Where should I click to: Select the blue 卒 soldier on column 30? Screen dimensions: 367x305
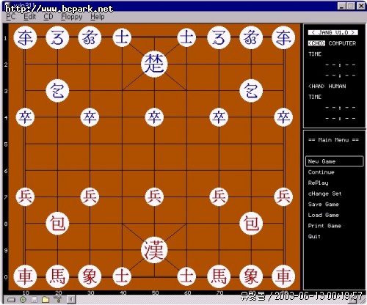click(90, 117)
